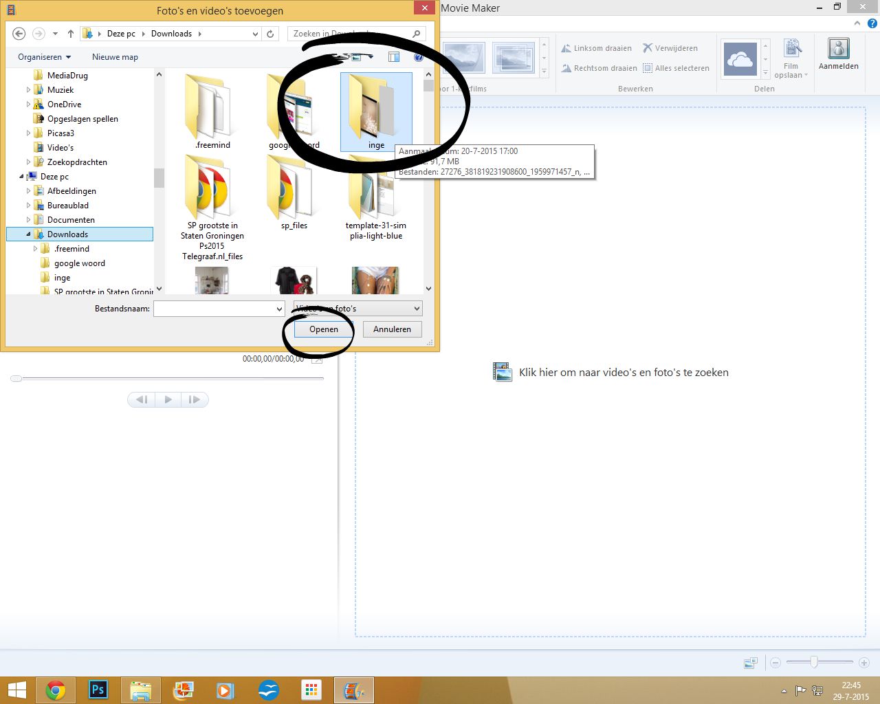Click Film opslaan save movie icon

[x=792, y=48]
